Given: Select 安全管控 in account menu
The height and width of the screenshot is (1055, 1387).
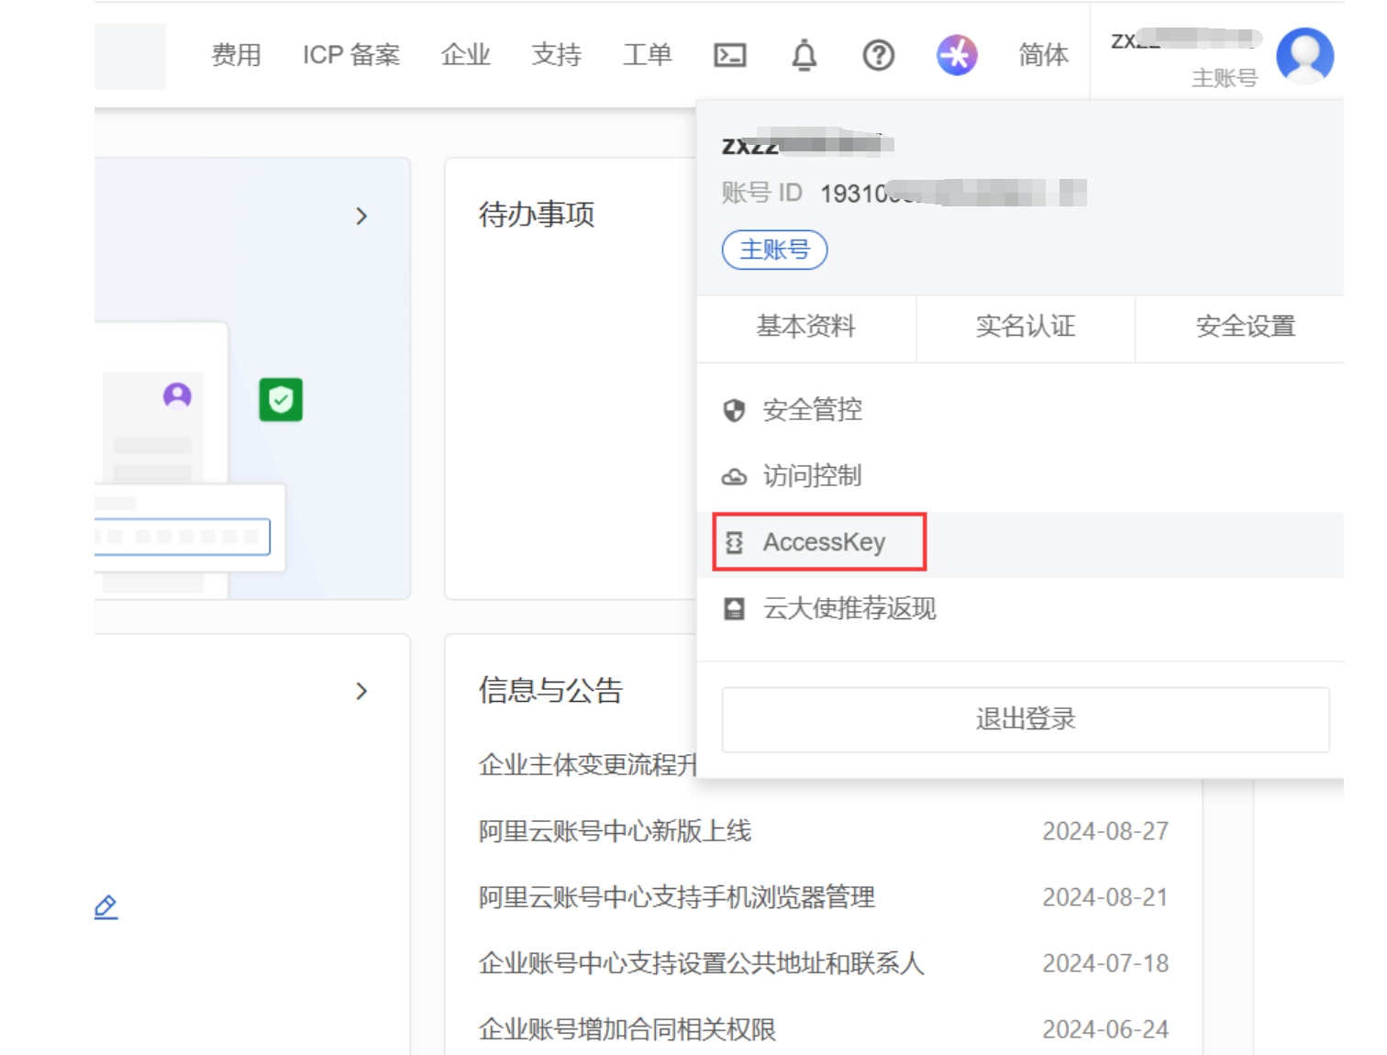Looking at the screenshot, I should click(1020, 410).
